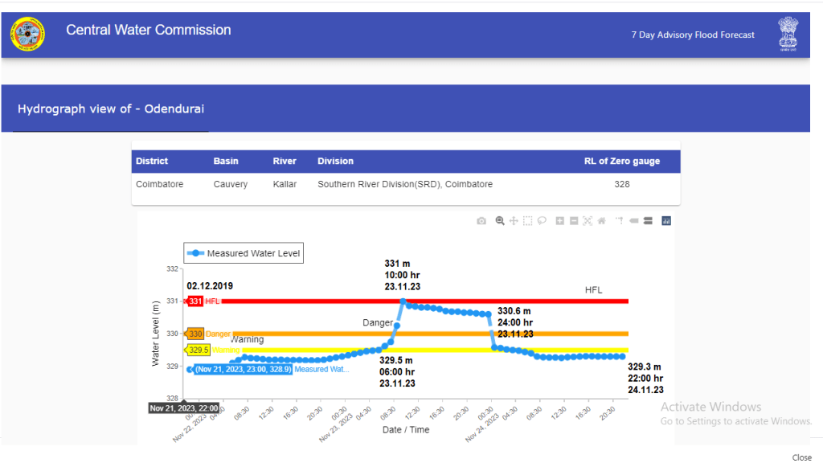Select the Zoom tool in chart toolbar
This screenshot has width=823, height=463.
pos(500,221)
